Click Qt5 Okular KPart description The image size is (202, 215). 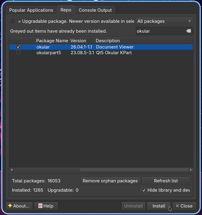tap(114, 53)
